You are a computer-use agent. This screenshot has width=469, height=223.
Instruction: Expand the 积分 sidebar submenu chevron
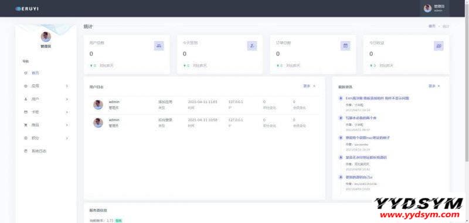coord(67,138)
